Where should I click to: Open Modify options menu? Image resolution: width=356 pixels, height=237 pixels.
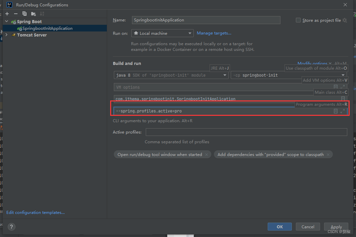[314, 63]
